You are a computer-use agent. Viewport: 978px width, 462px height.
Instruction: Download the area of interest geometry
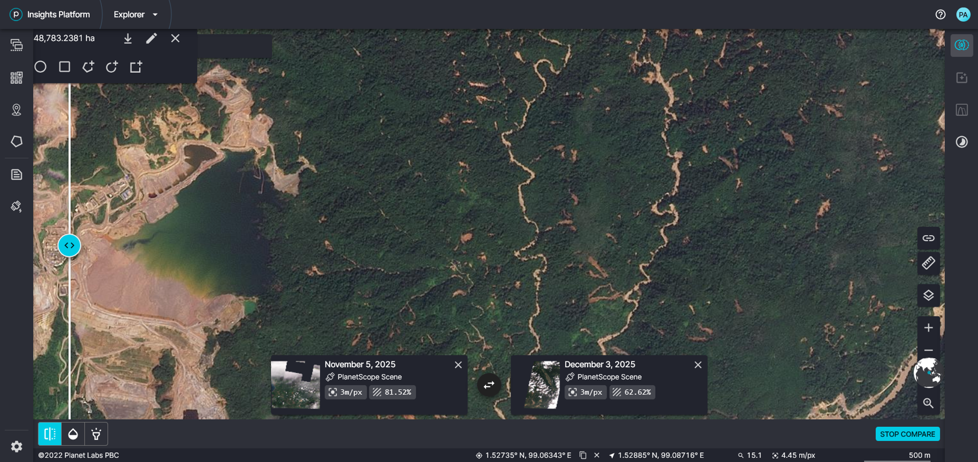pos(128,38)
